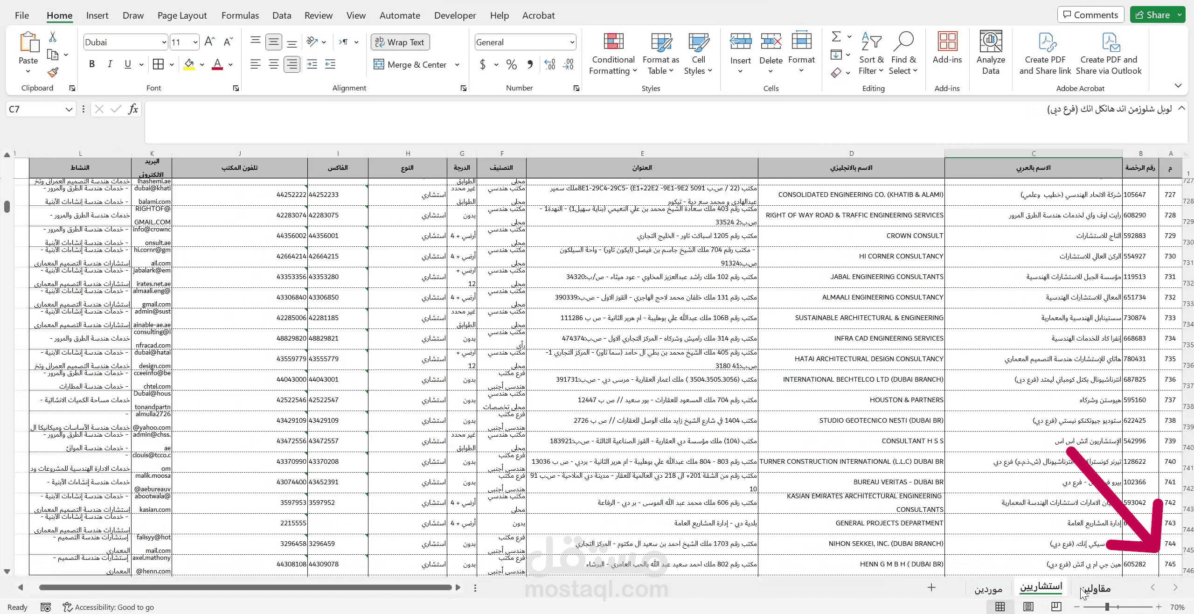
Task: Open the Formulas ribbon tab
Action: (240, 15)
